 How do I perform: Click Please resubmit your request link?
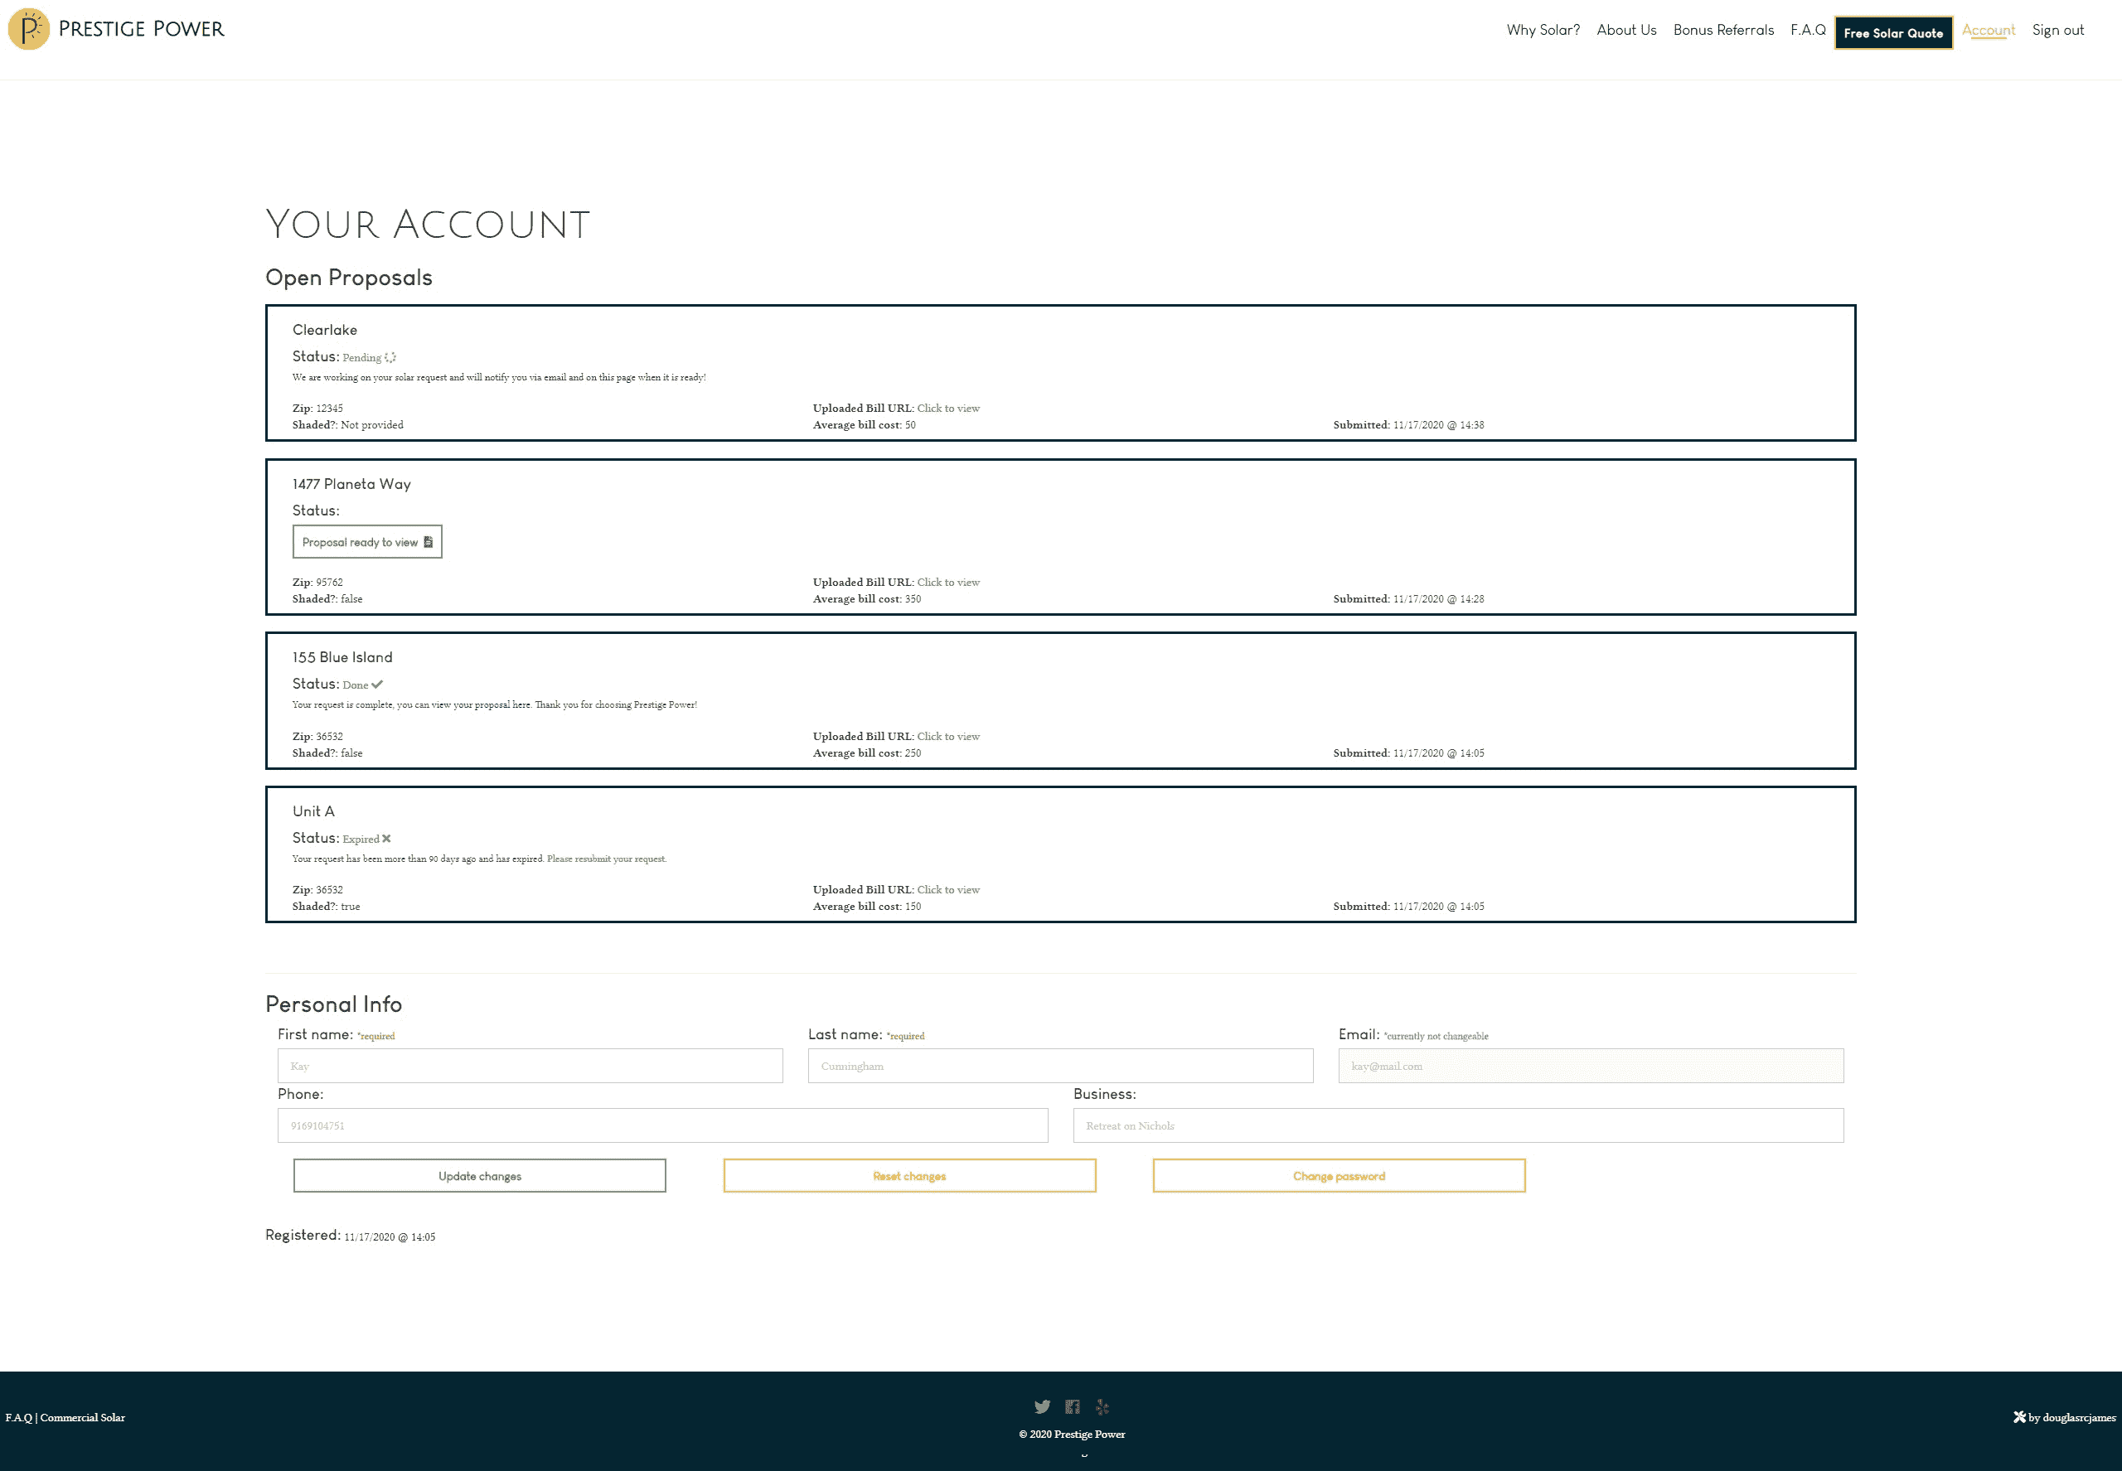coord(607,859)
